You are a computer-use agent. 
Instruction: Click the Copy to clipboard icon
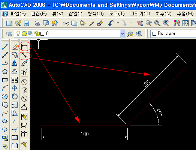[x=74, y=23]
